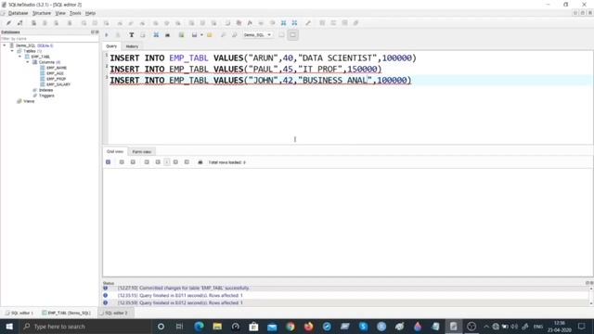Focus the 'Filter by name' input field

tap(49, 39)
